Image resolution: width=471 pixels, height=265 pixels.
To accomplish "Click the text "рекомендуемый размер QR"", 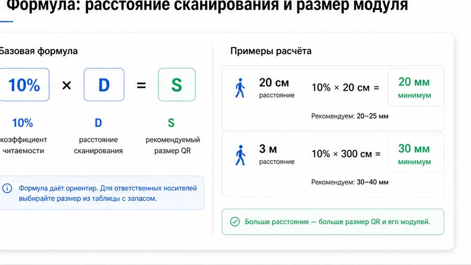I will pos(173,145).
